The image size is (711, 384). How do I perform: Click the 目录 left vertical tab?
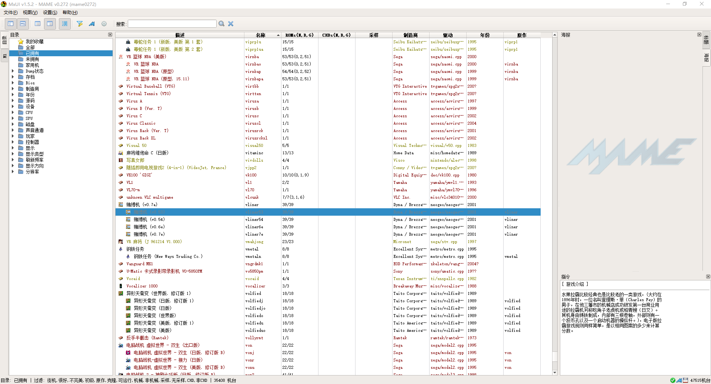click(x=4, y=40)
